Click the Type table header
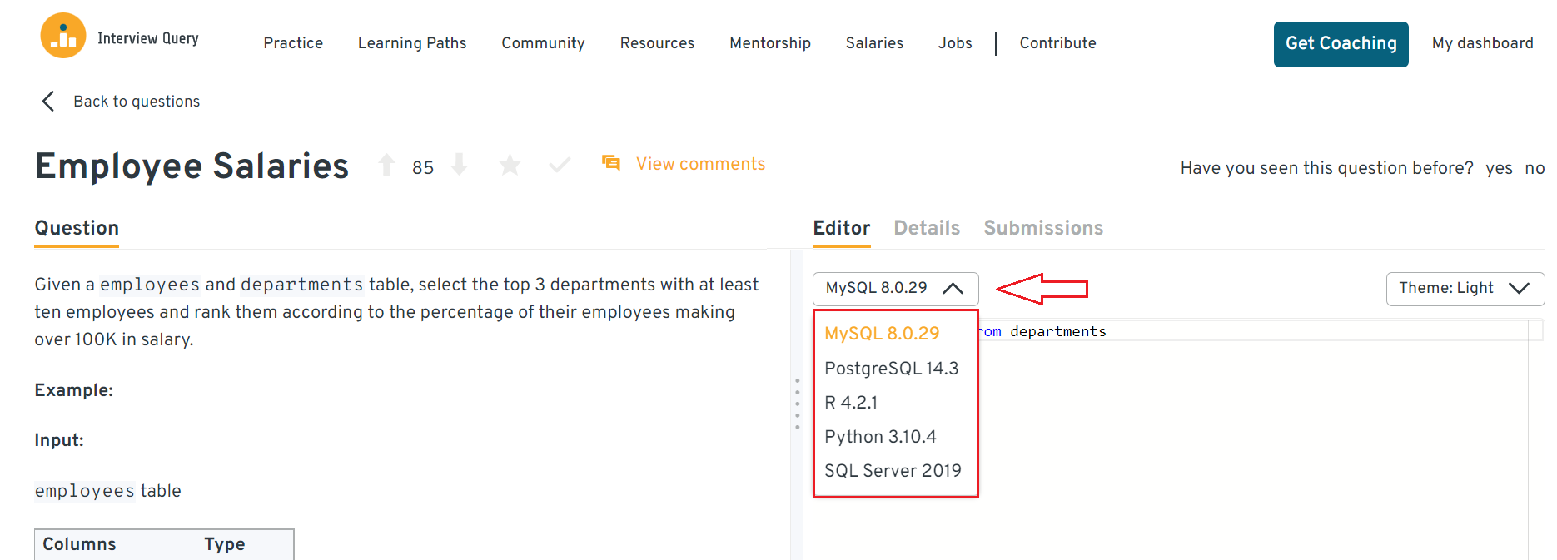Screen dimensions: 1557x560 pyautogui.click(x=245, y=544)
